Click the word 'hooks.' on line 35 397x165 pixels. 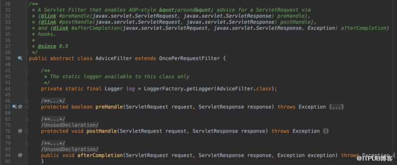pyautogui.click(x=47, y=34)
